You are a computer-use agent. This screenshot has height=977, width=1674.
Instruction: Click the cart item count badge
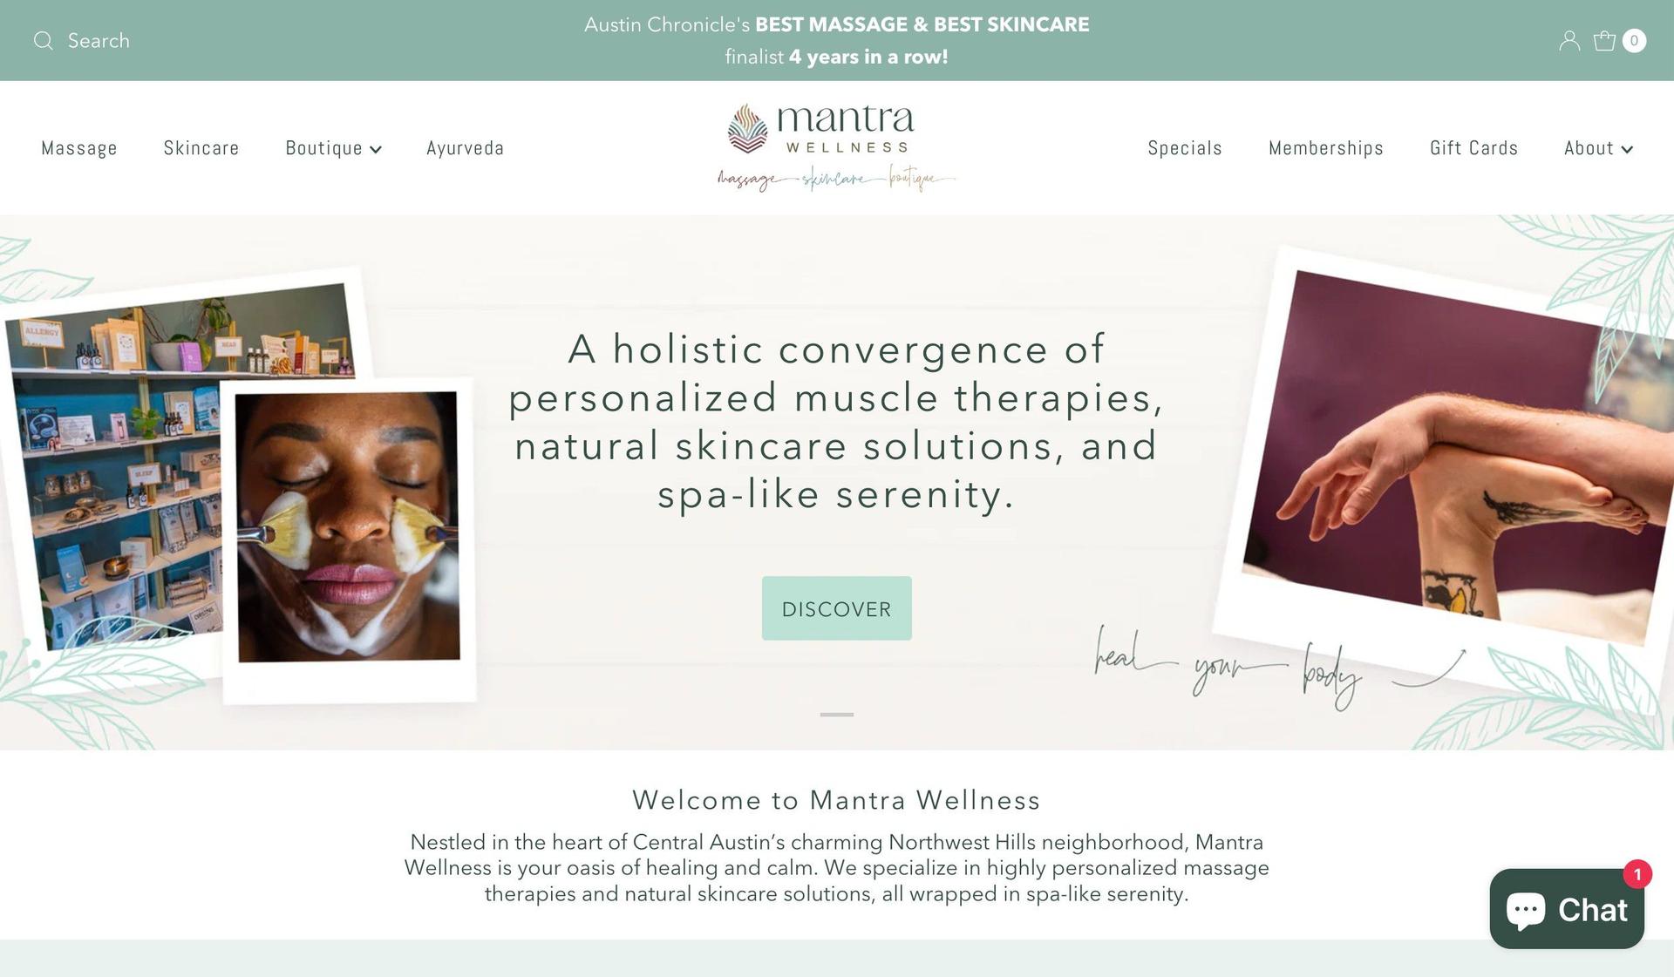point(1634,41)
